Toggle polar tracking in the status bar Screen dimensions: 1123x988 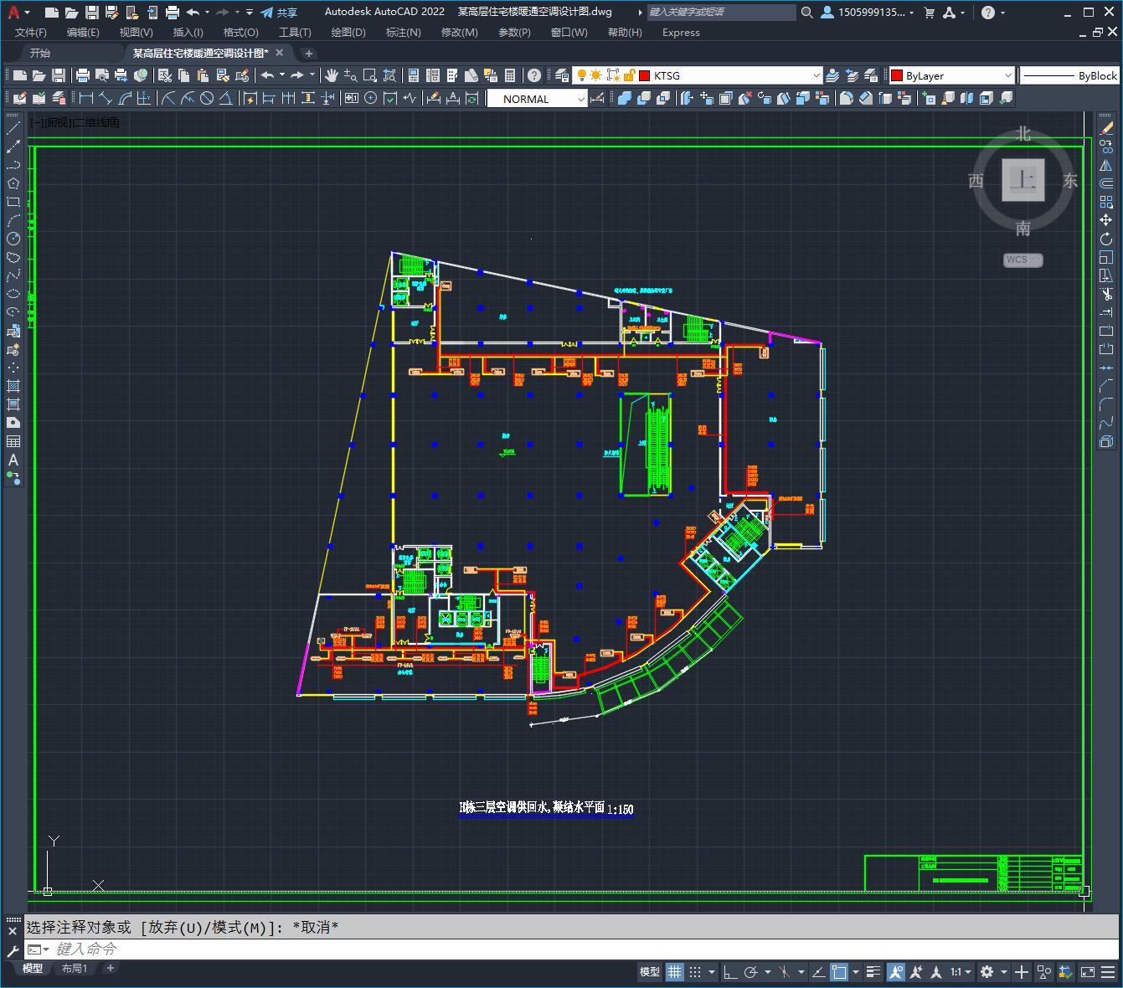point(751,972)
